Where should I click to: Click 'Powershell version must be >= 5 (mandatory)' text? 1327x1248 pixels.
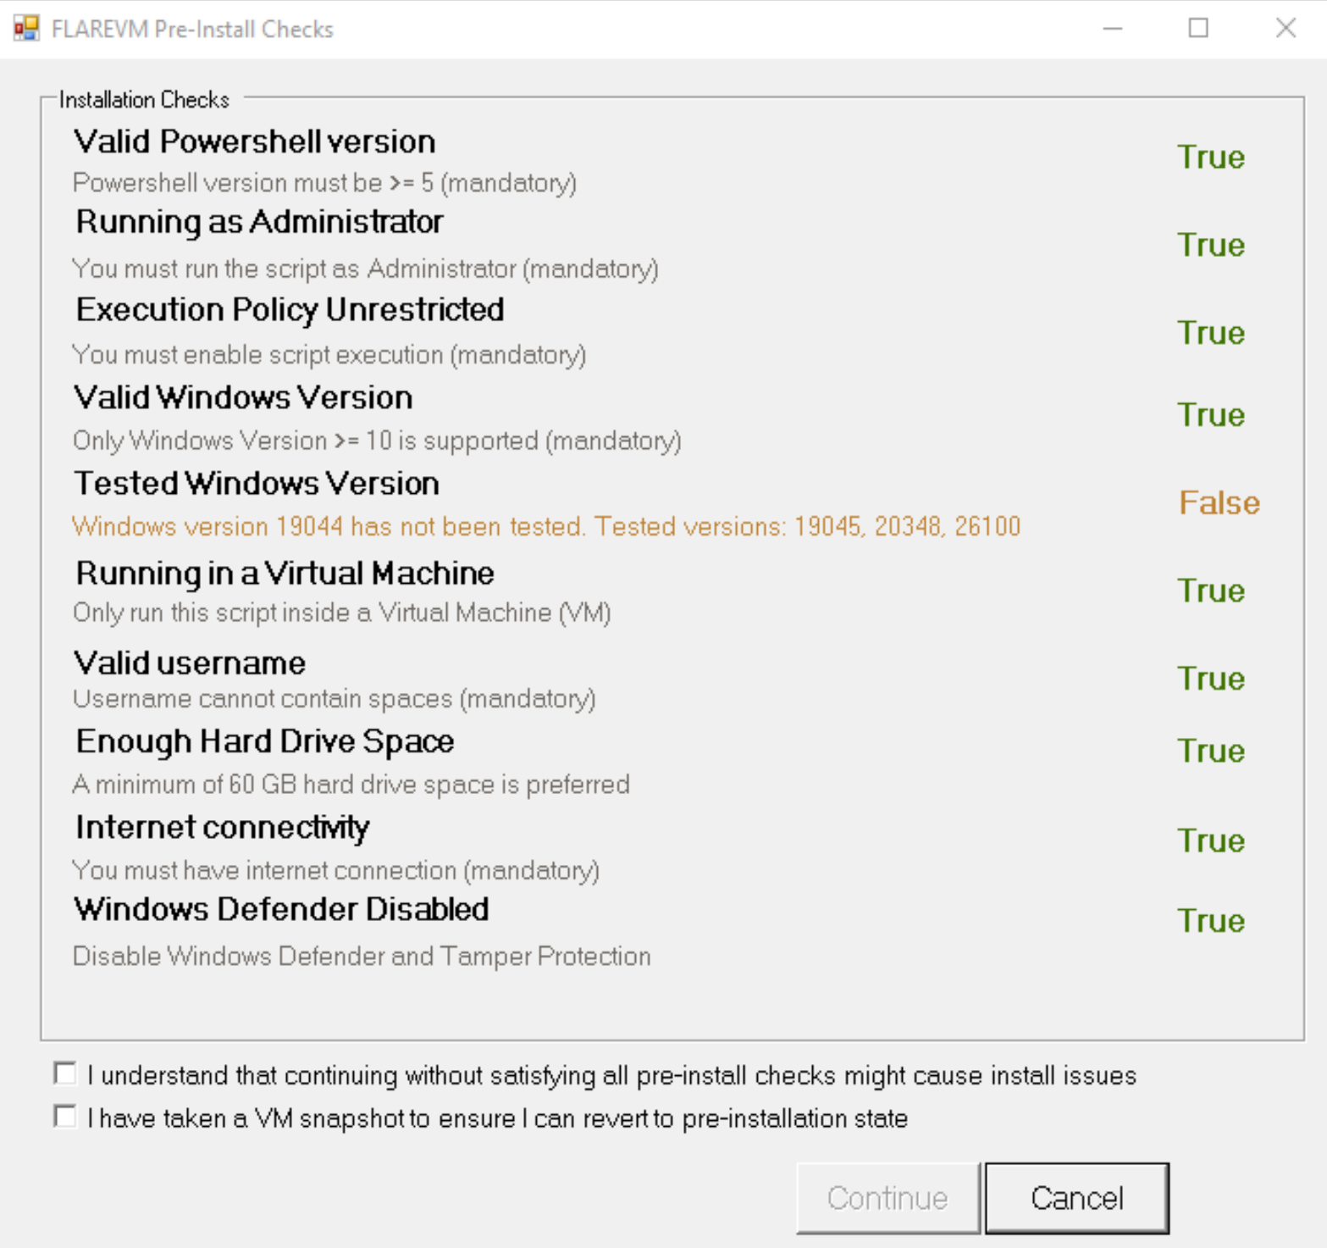coord(324,183)
